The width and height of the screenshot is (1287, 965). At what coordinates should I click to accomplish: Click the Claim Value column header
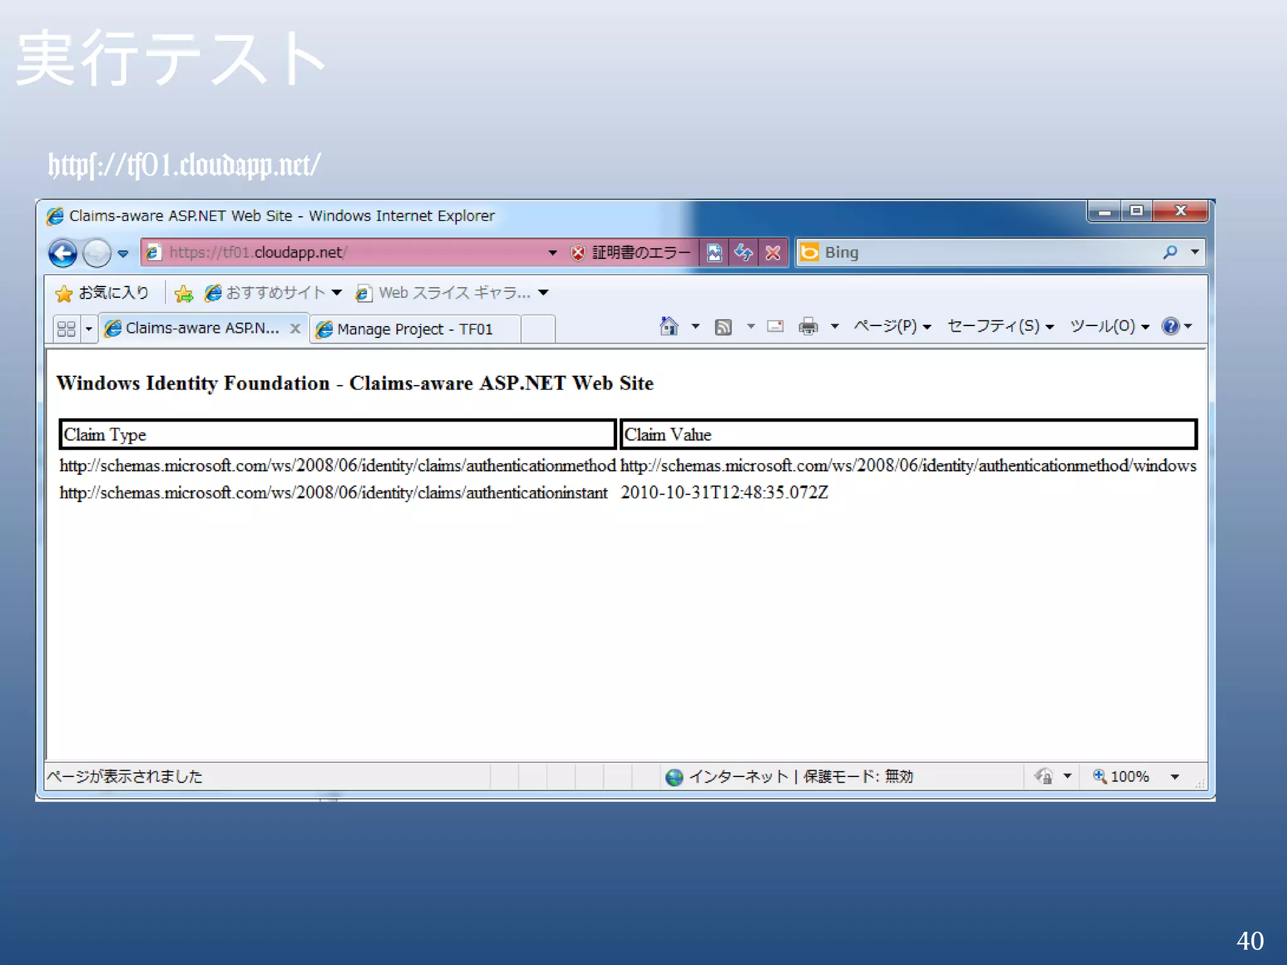(909, 434)
